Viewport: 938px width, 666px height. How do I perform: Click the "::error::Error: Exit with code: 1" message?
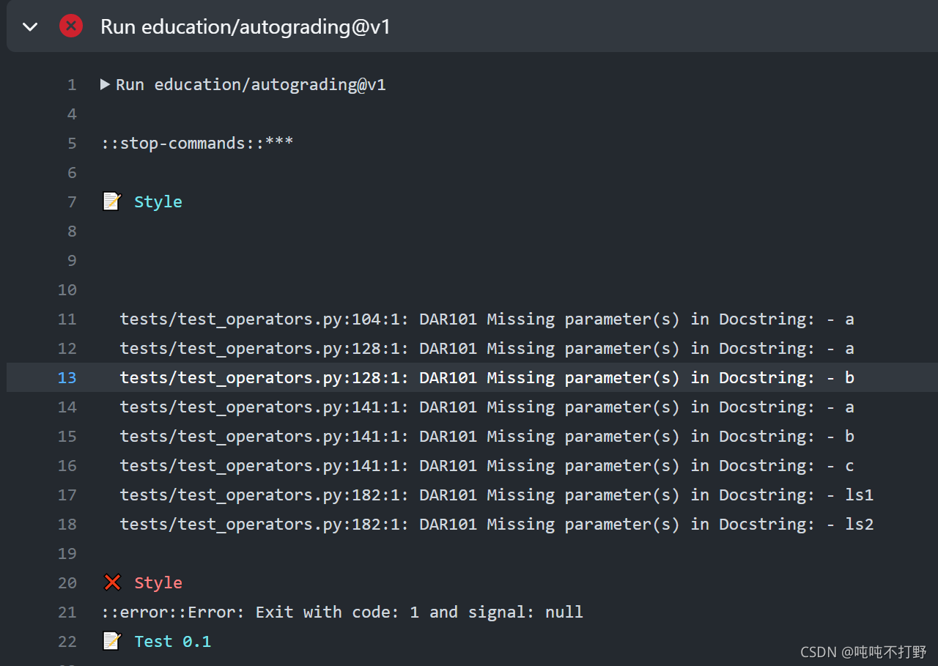pos(341,611)
